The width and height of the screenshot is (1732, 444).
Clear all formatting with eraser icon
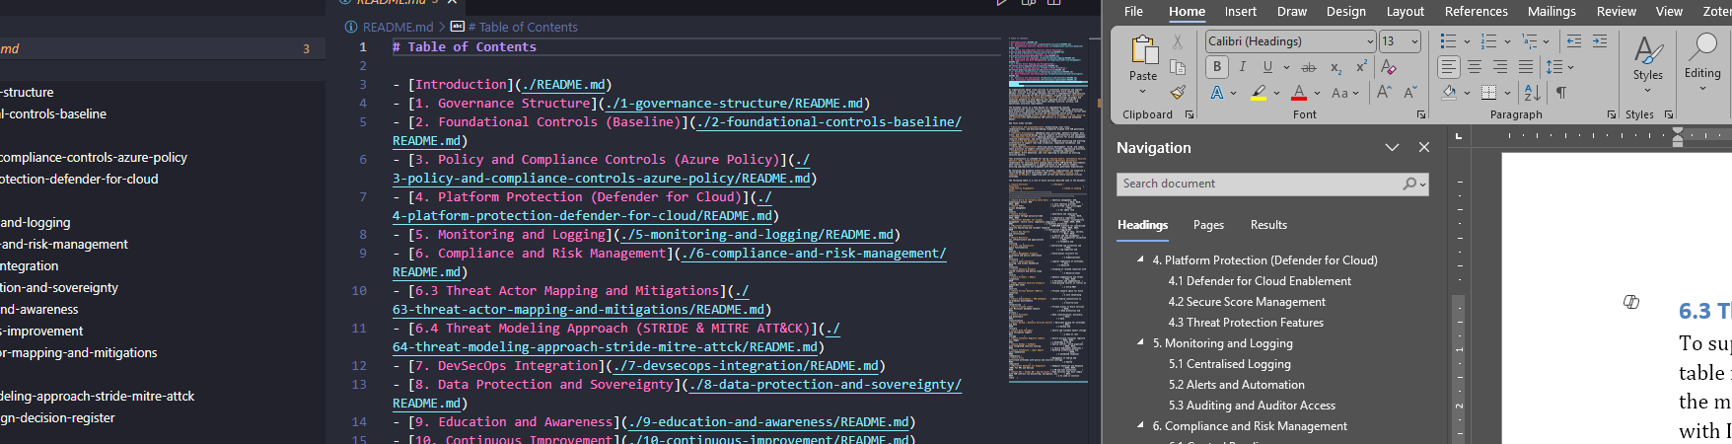(1389, 67)
